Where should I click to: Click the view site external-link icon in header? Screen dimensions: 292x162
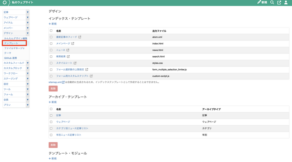point(279,3)
